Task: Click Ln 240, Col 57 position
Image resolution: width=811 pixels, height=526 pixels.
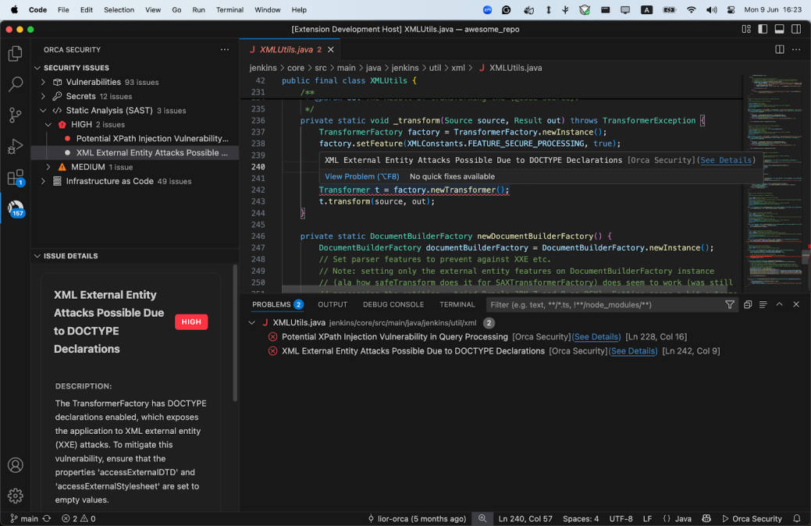Action: 525,518
